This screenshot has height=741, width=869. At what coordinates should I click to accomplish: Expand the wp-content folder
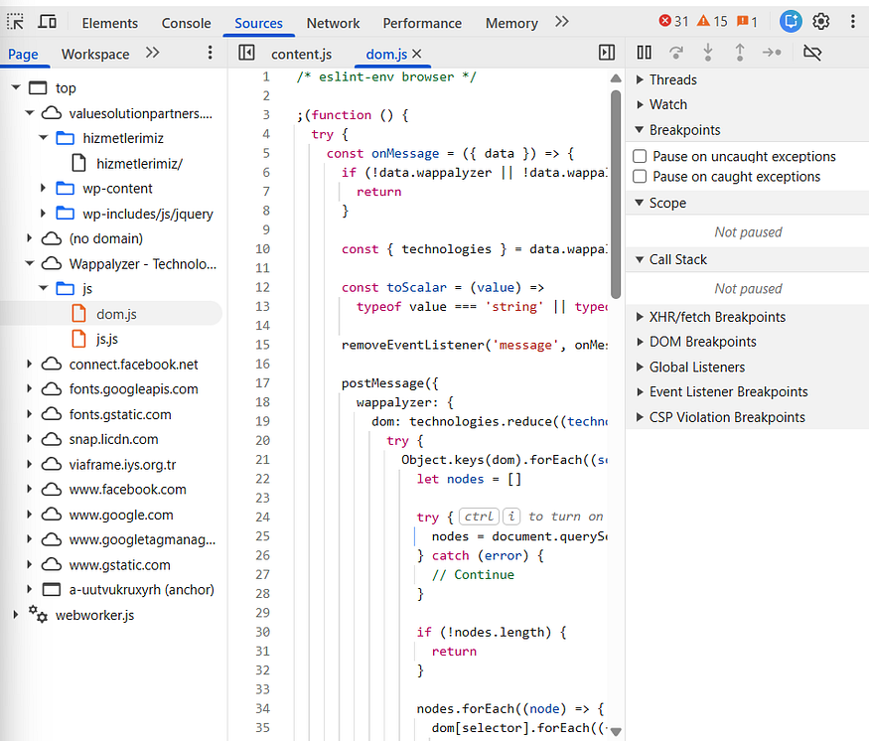coord(43,189)
